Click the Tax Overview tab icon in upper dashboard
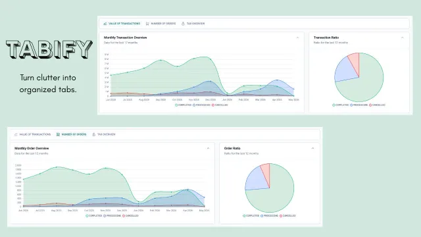The width and height of the screenshot is (421, 237). [183, 24]
